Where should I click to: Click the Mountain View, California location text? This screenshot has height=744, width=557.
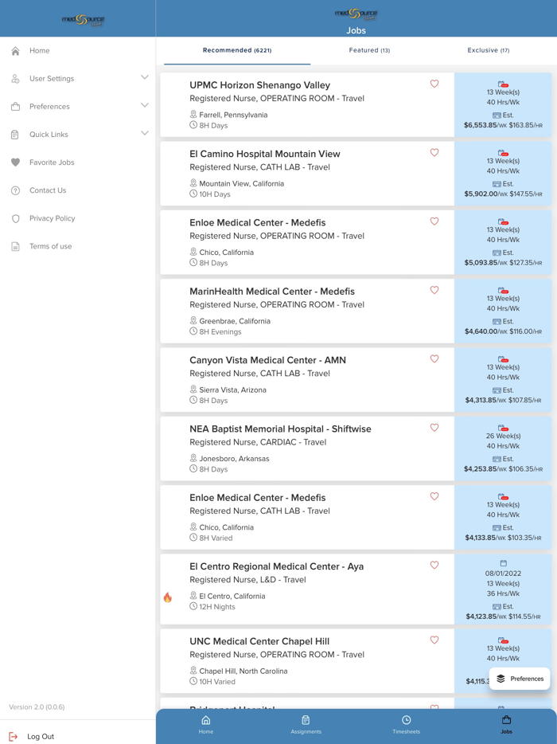pos(242,184)
